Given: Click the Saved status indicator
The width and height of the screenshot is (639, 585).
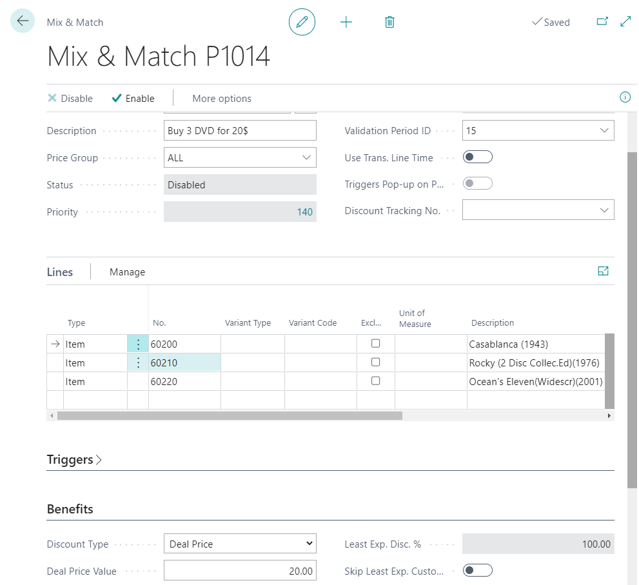Looking at the screenshot, I should tap(551, 22).
